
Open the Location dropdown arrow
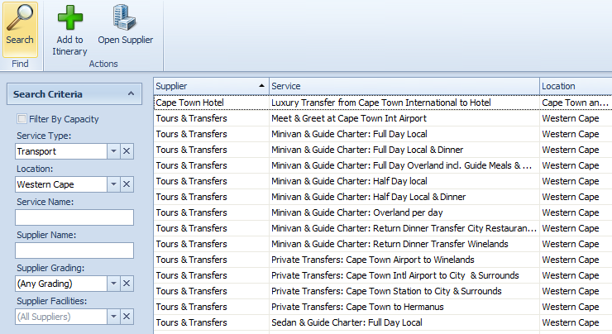coord(113,184)
